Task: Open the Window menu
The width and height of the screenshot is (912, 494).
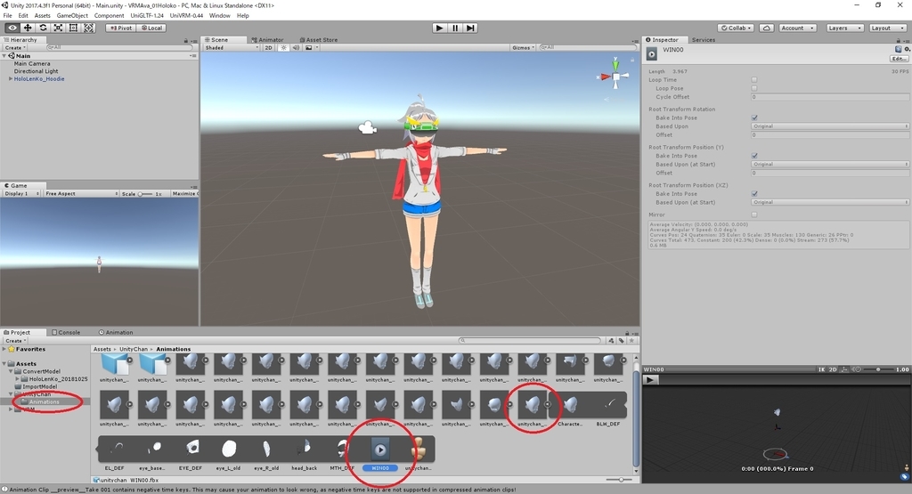Action: point(219,16)
